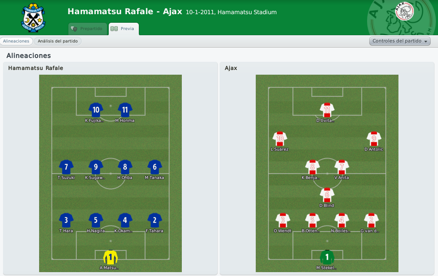Open Controles del partido dropdown

[400, 41]
